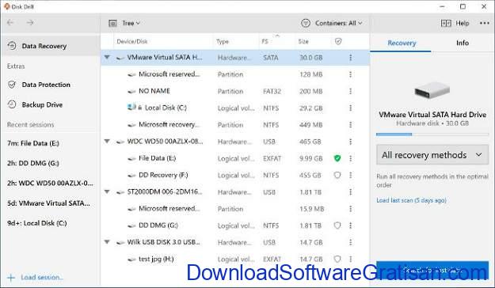Screen dimensions: 495x288
Task: Sort by Device/Disk column
Action: coord(132,41)
